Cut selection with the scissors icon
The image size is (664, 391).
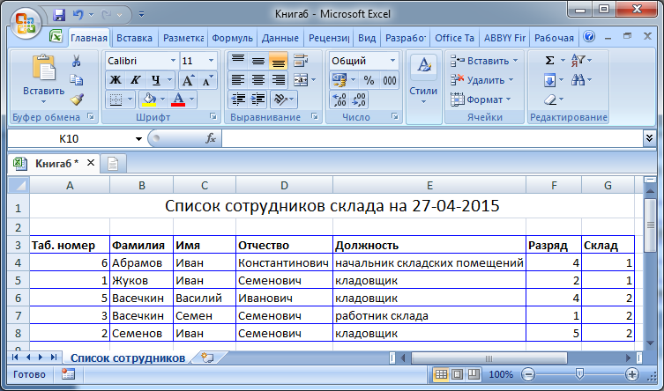click(76, 61)
